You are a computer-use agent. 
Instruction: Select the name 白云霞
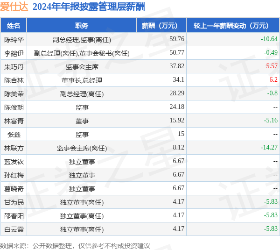(14, 229)
